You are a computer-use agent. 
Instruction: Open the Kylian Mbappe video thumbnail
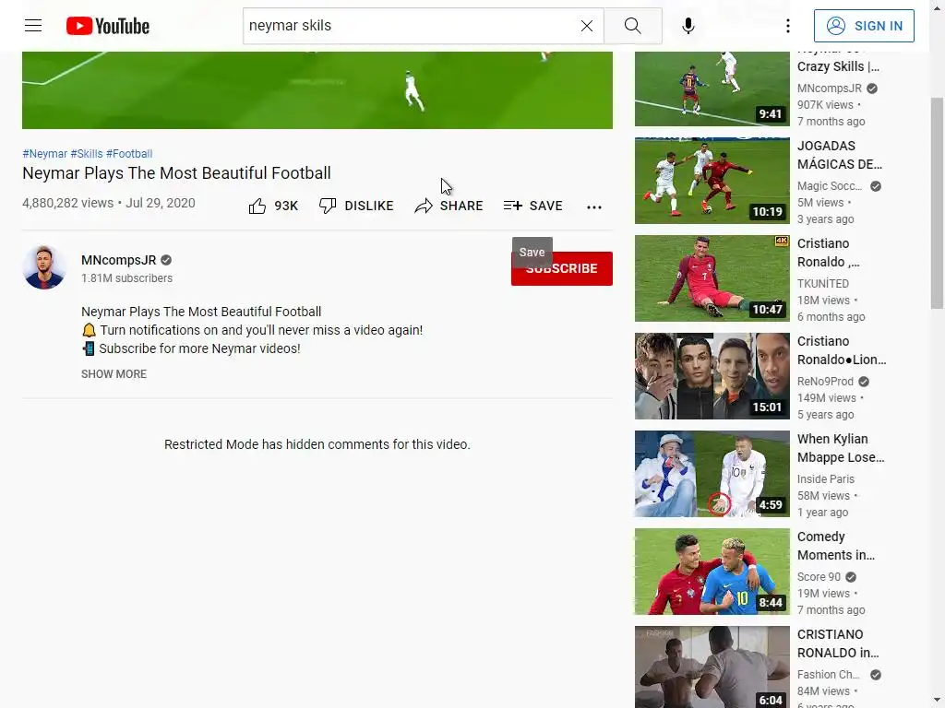coord(712,474)
